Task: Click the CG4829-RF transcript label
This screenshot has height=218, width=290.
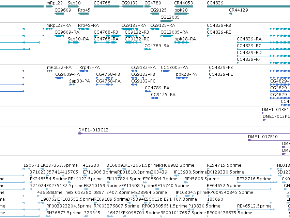Action: [x=249, y=59]
